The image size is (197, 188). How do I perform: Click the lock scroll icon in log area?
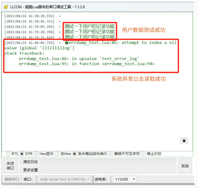tap(184, 141)
